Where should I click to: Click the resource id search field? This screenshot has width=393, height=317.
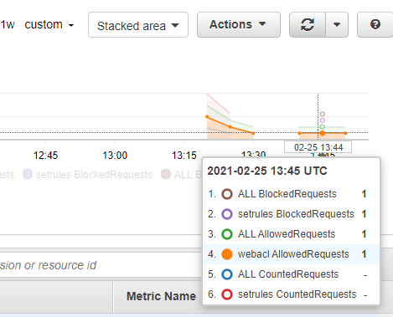coord(101,265)
